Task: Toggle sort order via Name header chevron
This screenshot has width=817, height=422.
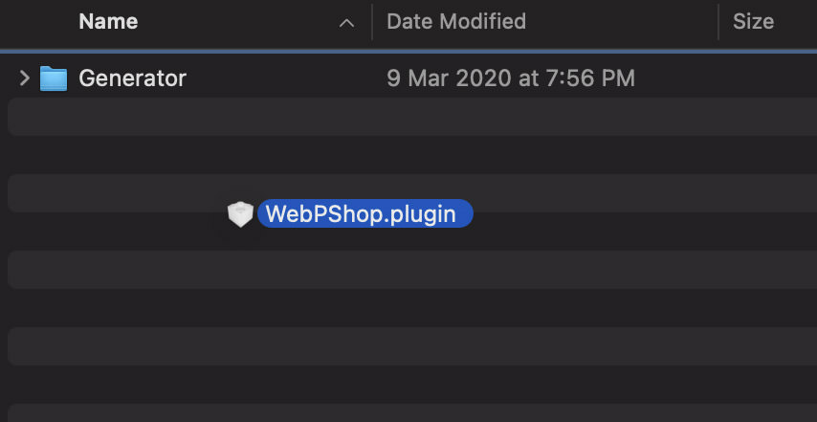Action: click(346, 23)
